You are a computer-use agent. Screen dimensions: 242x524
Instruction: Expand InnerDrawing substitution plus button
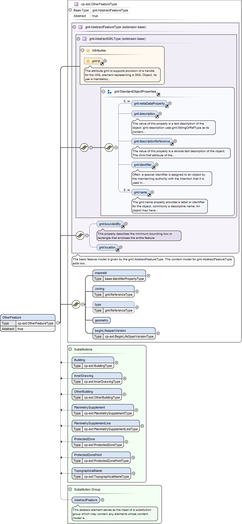click(x=125, y=379)
